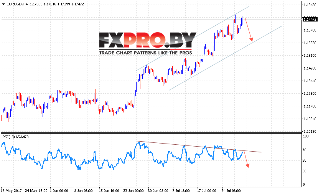
Task: Click the 17 Jul 00:00 time label
Action: click(207, 191)
